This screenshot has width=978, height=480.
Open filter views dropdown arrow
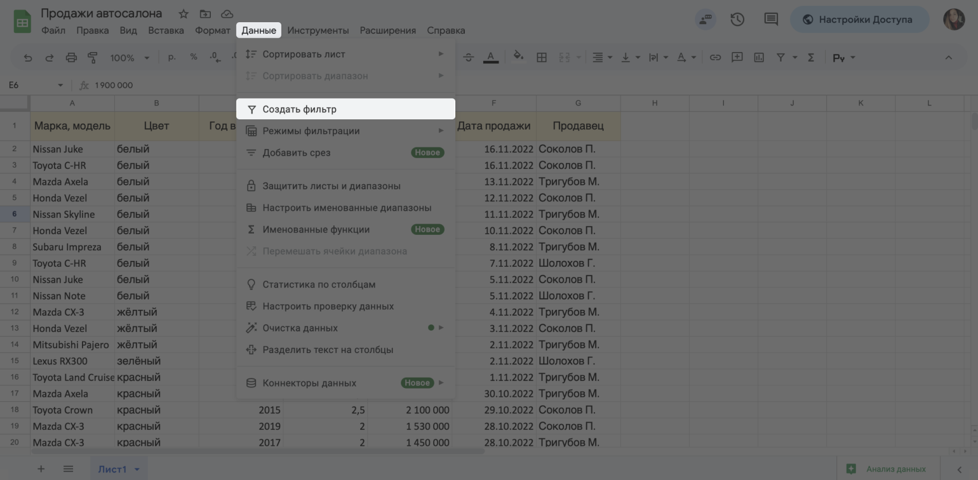(794, 58)
